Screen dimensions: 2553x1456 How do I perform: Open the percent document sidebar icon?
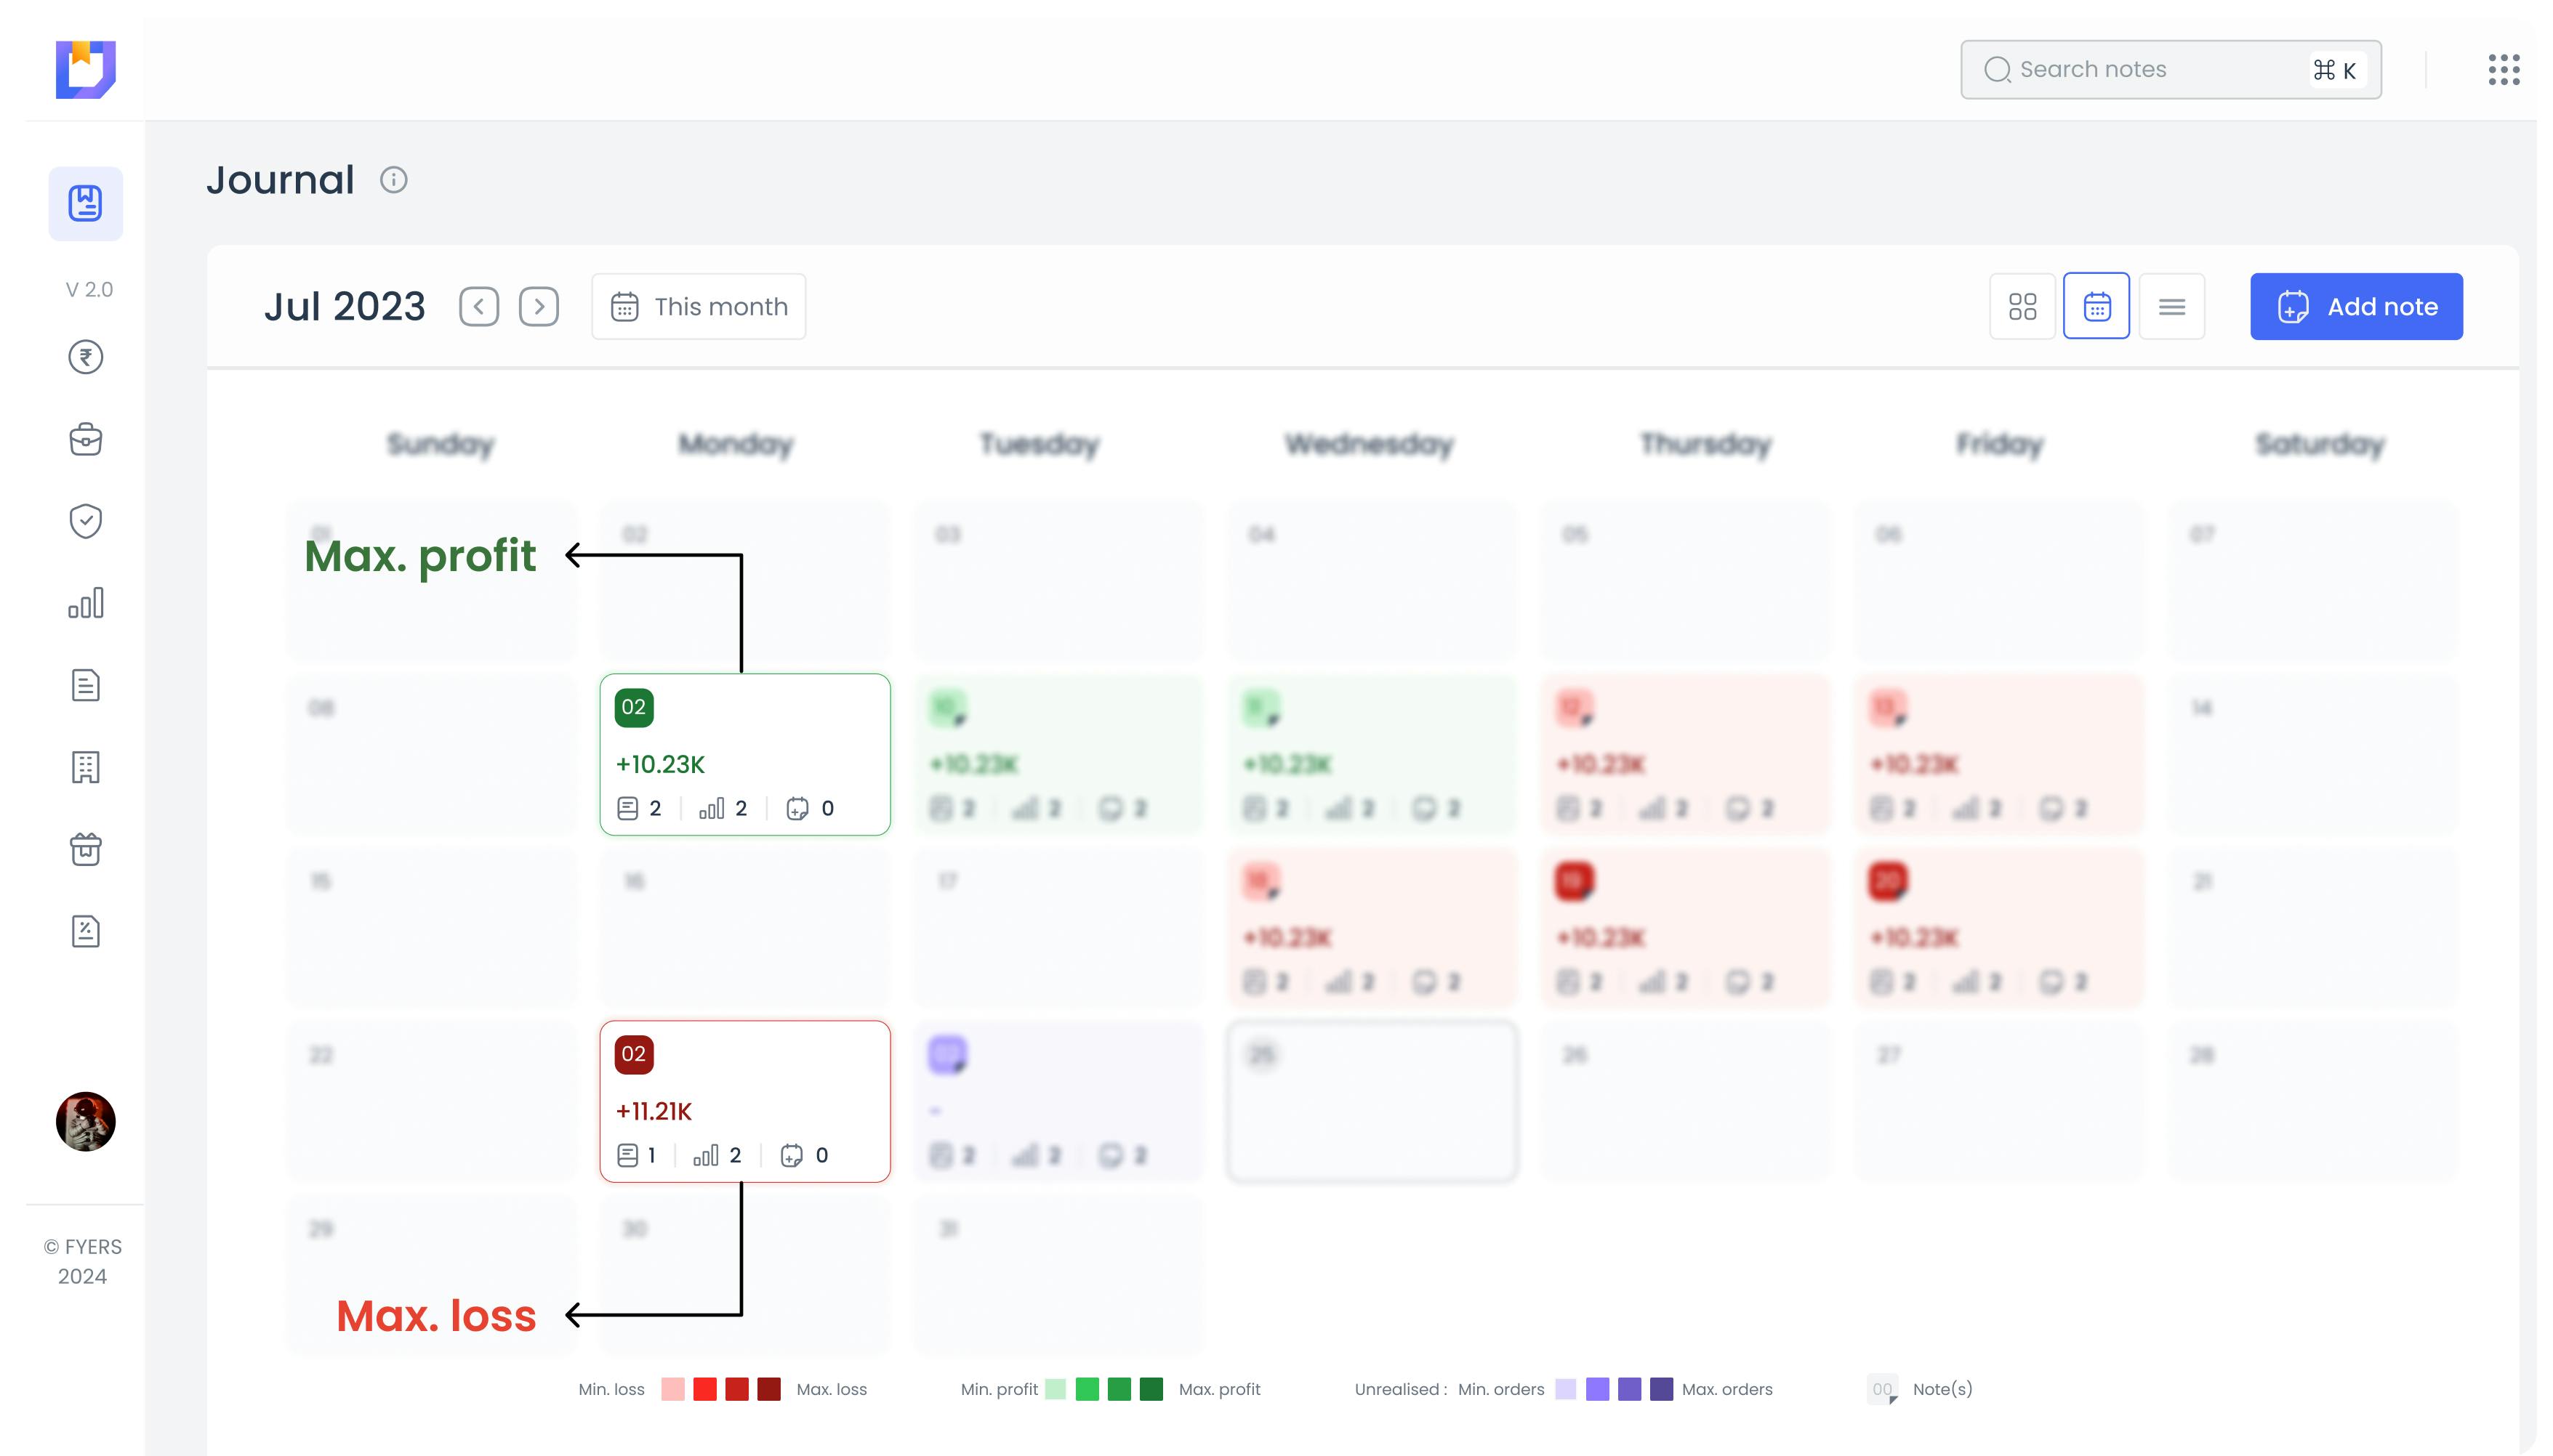tap(85, 931)
